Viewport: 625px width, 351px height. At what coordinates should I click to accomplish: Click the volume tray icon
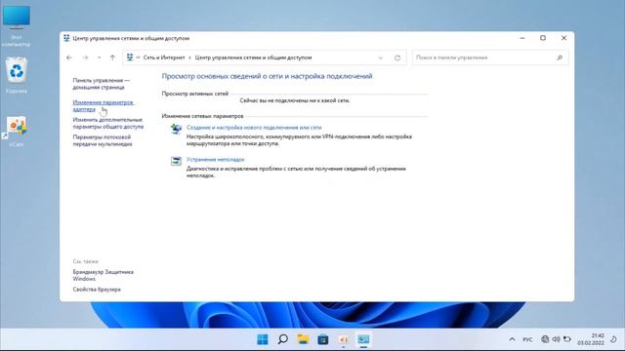tap(556, 339)
